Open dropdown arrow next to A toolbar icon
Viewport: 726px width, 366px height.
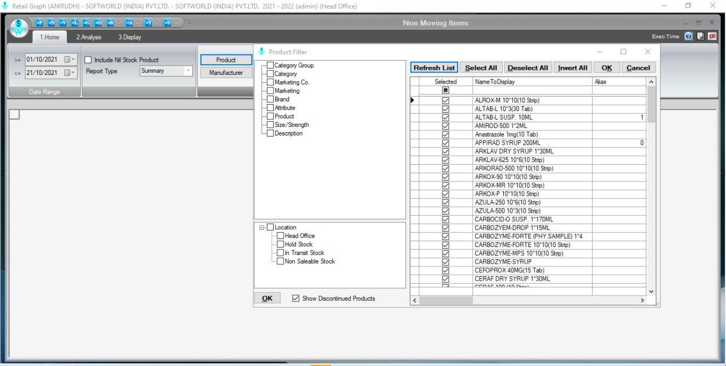138,23
